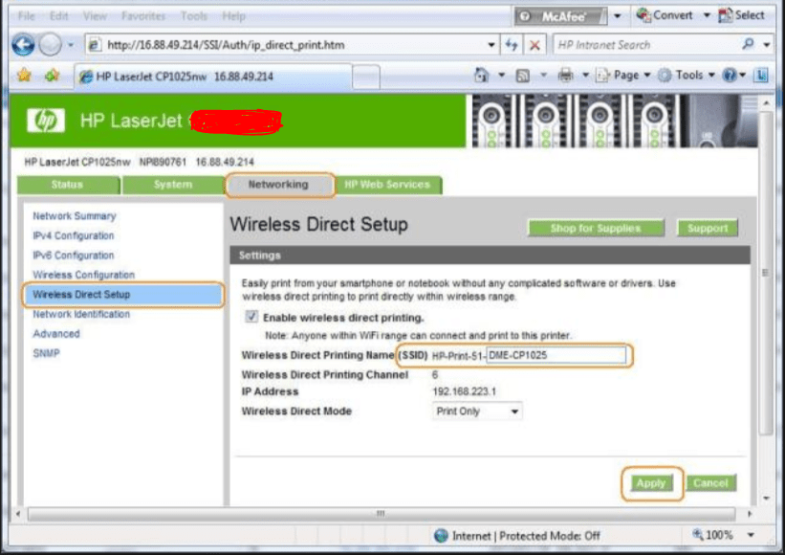The width and height of the screenshot is (785, 555).
Task: Click the IP Address value 192.168.223.1
Action: tap(464, 391)
